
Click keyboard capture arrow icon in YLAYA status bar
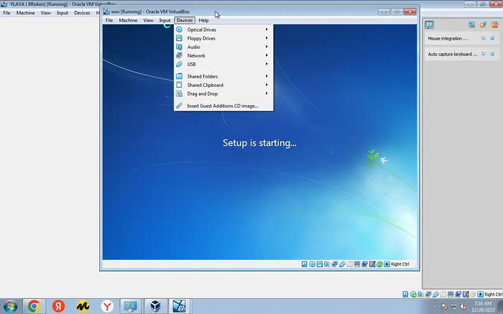(480, 294)
